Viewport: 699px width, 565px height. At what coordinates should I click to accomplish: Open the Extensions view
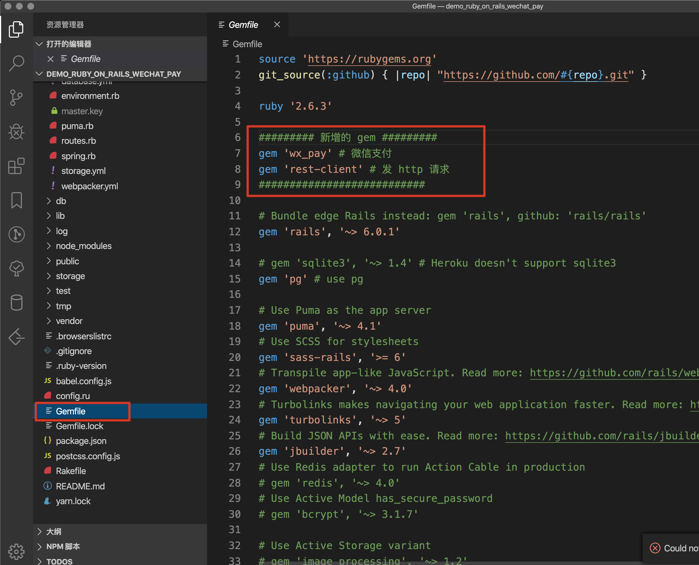[x=16, y=166]
